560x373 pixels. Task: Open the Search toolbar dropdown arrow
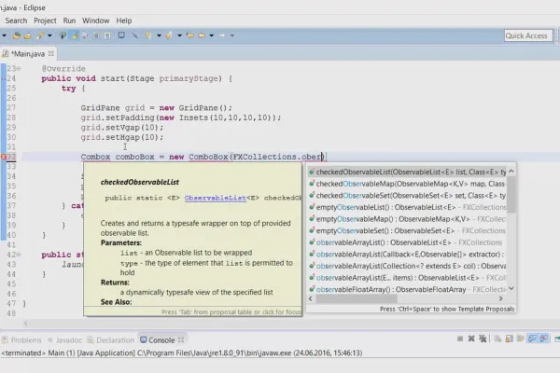pos(49,35)
